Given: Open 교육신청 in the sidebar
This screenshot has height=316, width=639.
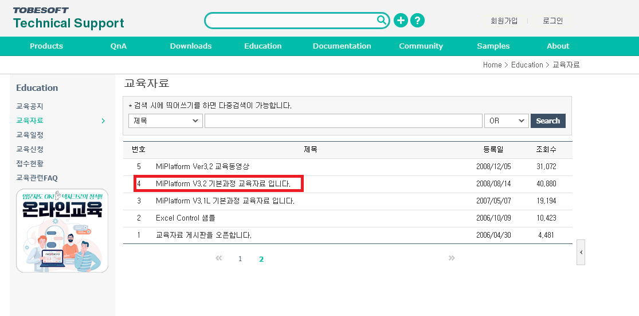Looking at the screenshot, I should click(x=30, y=150).
